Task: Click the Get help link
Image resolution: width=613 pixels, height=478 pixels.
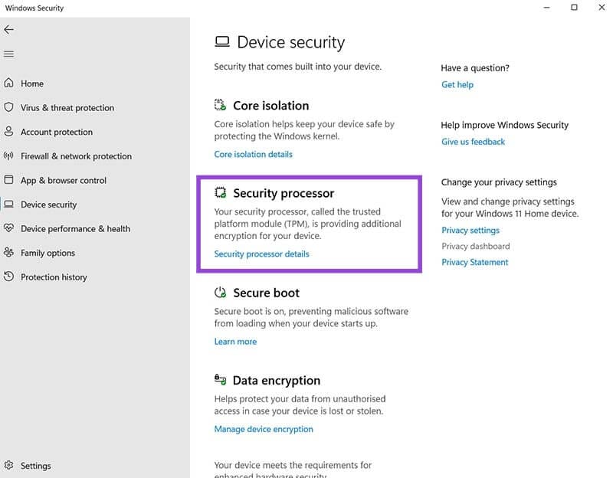Action: tap(457, 84)
